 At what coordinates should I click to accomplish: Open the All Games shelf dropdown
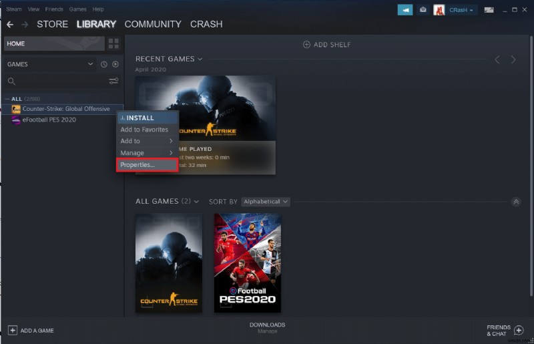(x=196, y=202)
